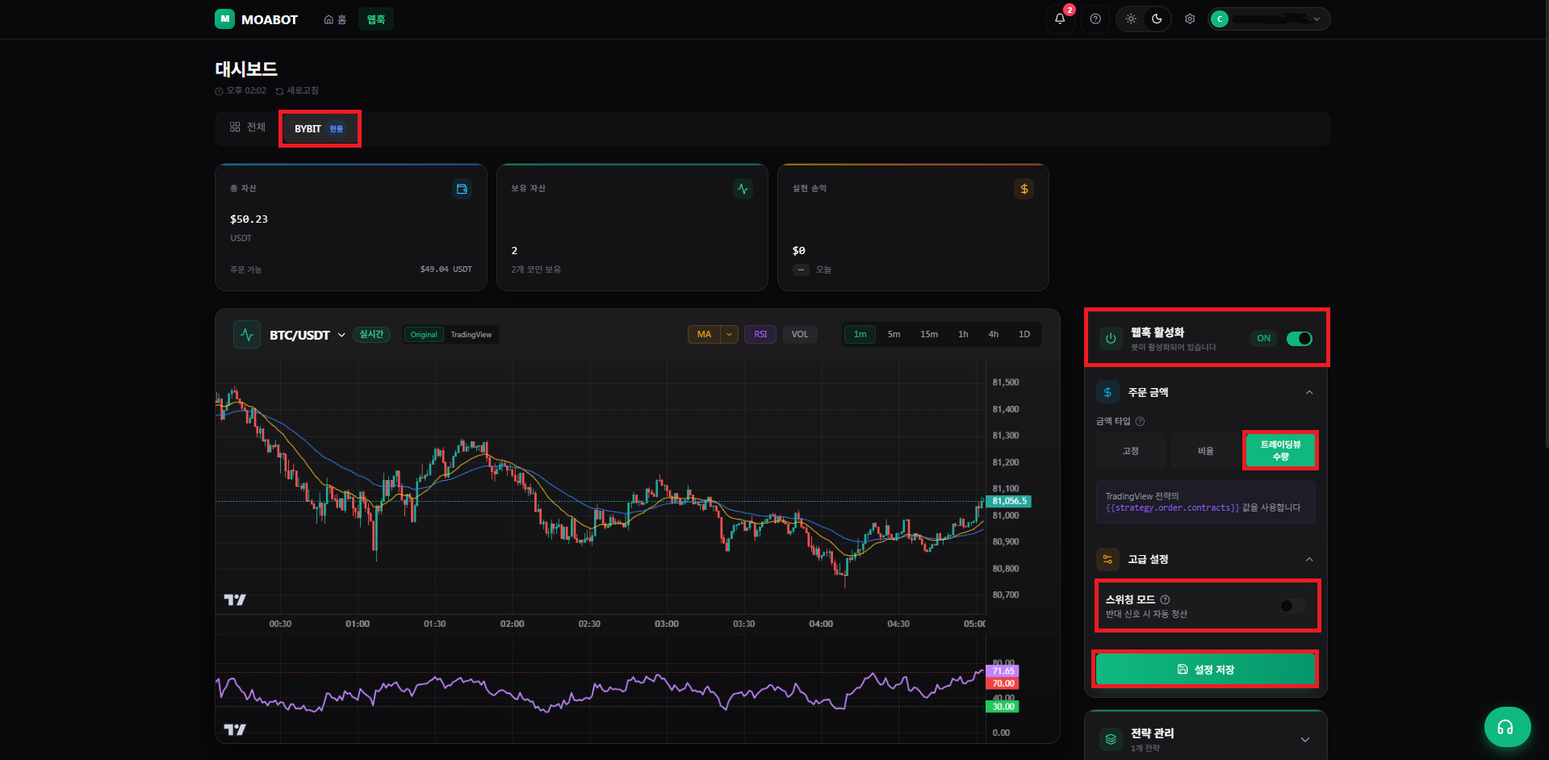Choose the 비율 amount type
Screen dimensions: 1549x760
(1206, 451)
